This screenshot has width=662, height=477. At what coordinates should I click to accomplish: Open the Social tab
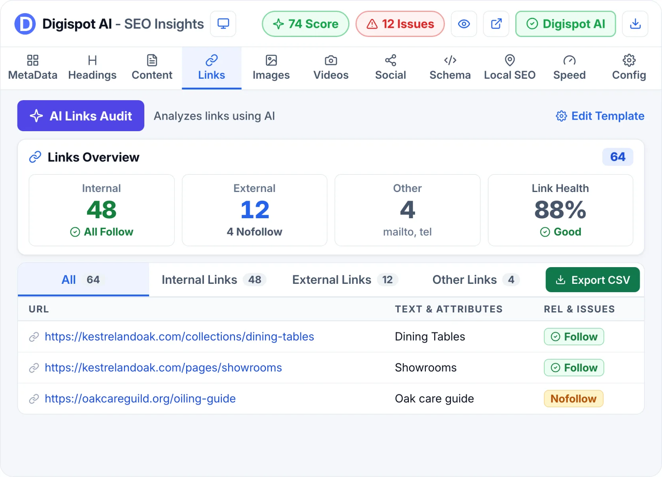[x=390, y=68]
